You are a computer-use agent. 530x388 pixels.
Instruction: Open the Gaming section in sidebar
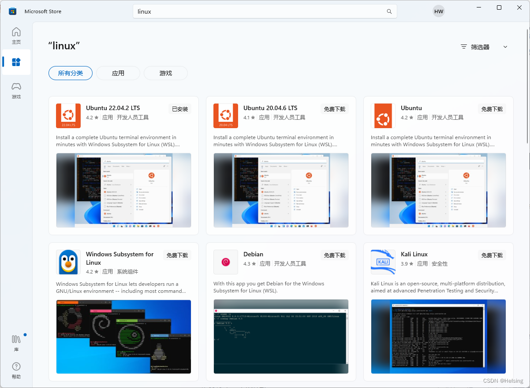tap(16, 90)
